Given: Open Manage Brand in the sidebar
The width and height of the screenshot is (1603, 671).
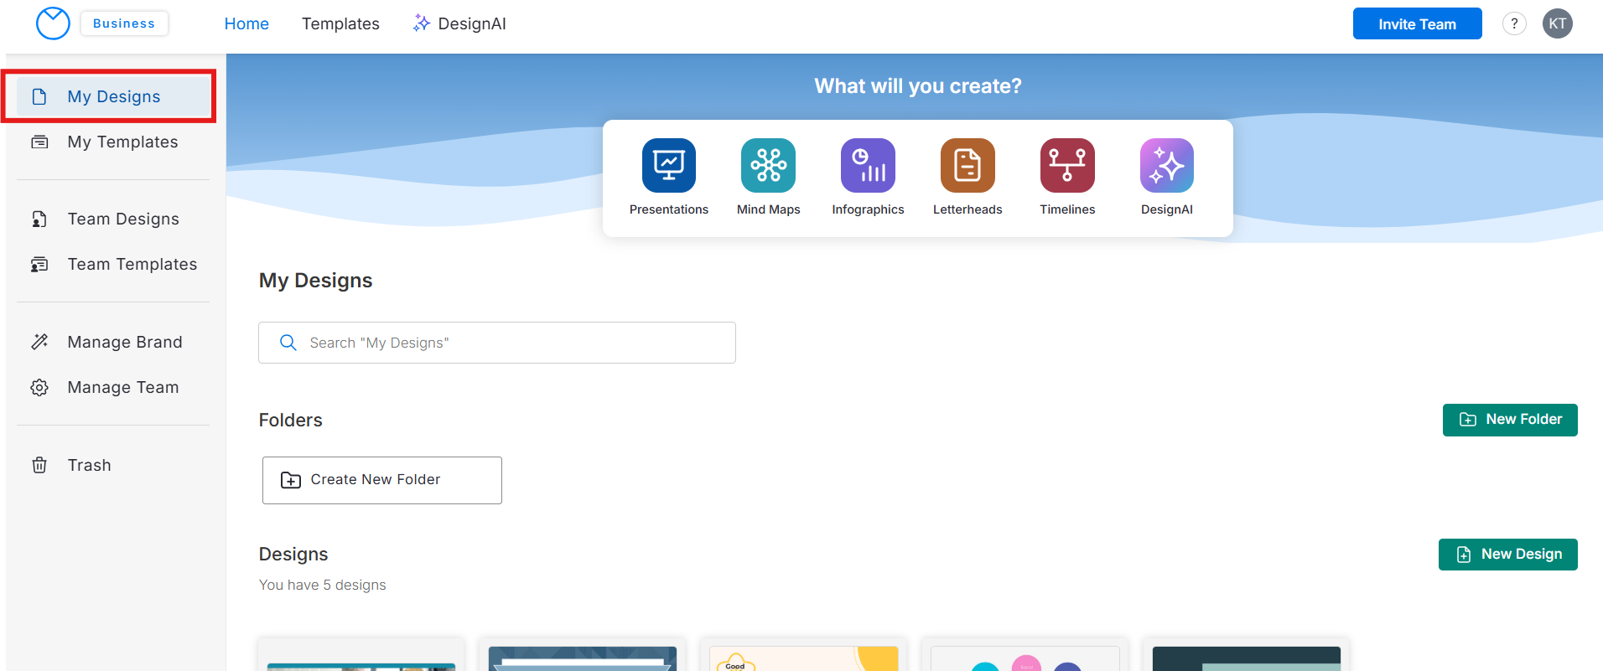Looking at the screenshot, I should [125, 342].
